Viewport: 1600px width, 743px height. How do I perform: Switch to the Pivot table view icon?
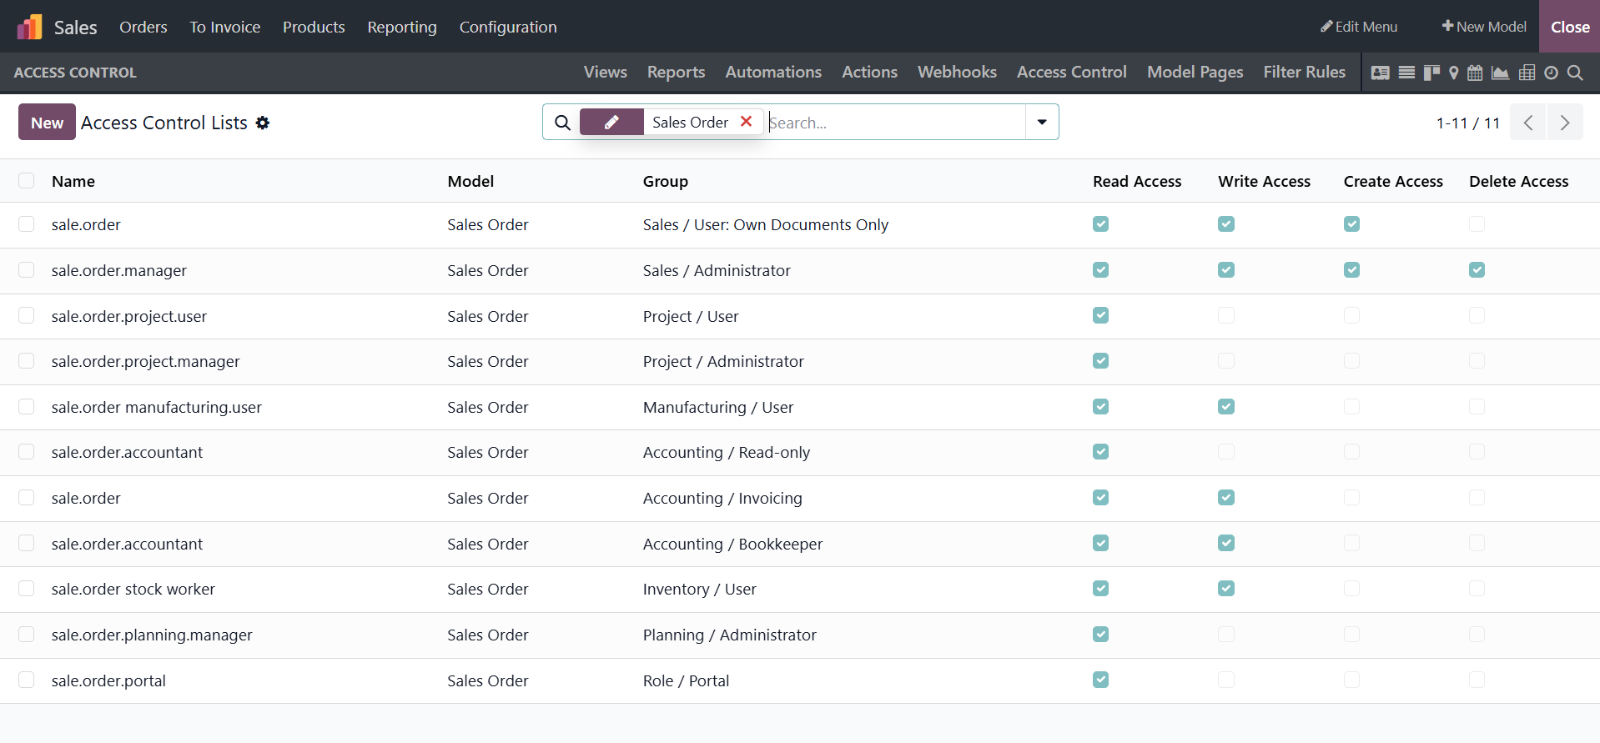(1527, 73)
